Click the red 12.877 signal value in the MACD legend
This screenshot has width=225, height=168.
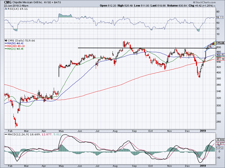(47, 135)
